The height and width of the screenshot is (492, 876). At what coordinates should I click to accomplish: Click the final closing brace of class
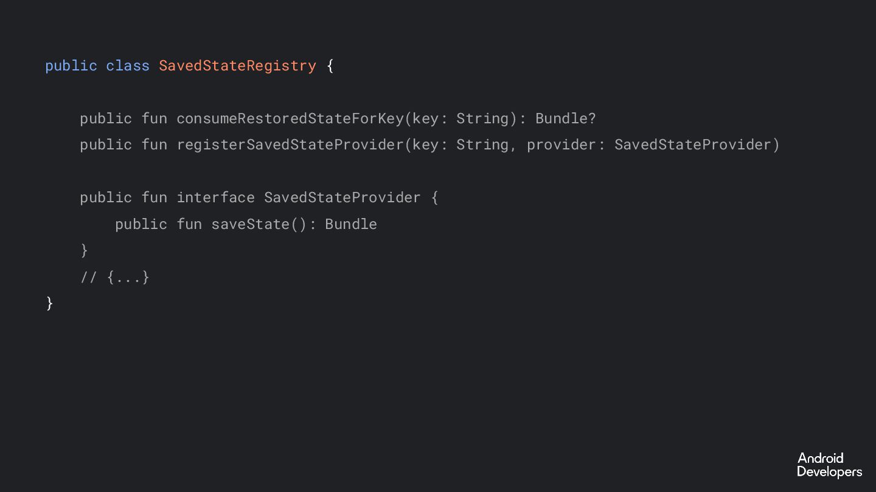pyautogui.click(x=50, y=302)
